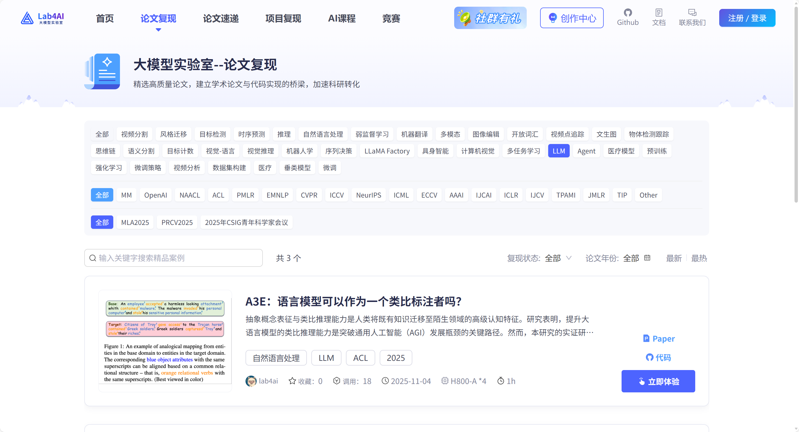Viewport: 799px width, 432px height.
Task: Go to the 首页 tab
Action: 105,18
